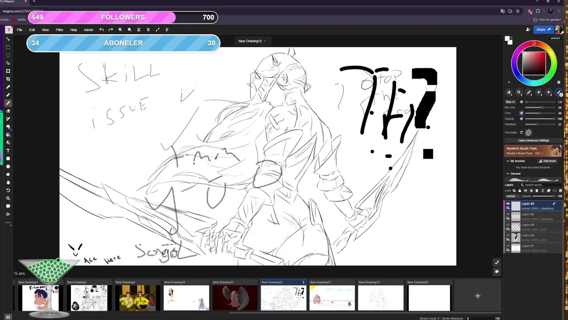Open the Help menu
Screen dimensions: 568x320
[74, 30]
